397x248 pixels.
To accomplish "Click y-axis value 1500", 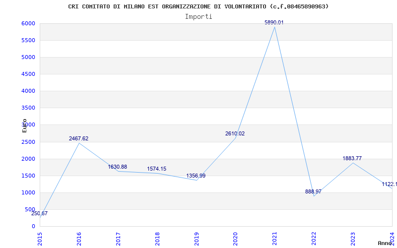I will pyautogui.click(x=28, y=176).
